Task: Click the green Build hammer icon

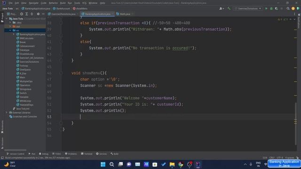Action: coord(229,8)
